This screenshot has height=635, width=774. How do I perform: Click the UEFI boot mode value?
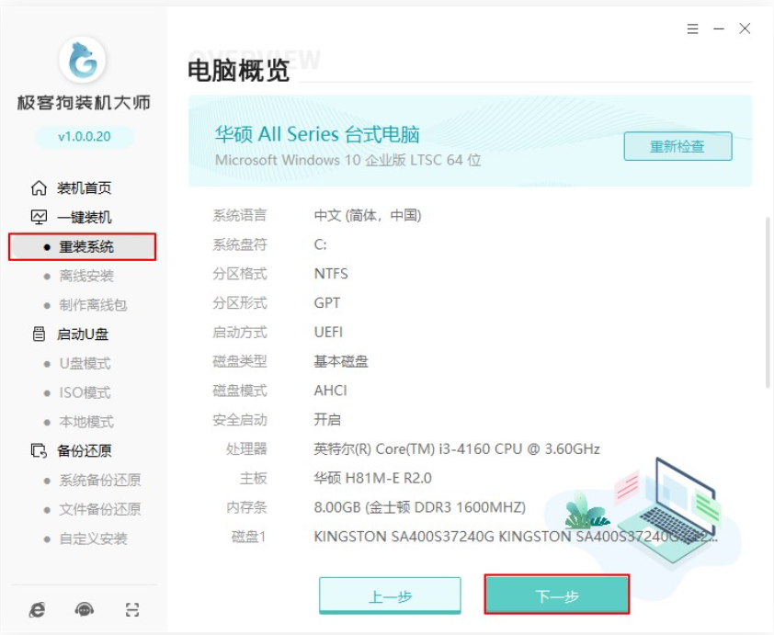[328, 332]
